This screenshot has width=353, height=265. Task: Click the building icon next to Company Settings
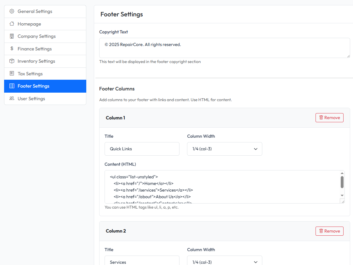12,36
